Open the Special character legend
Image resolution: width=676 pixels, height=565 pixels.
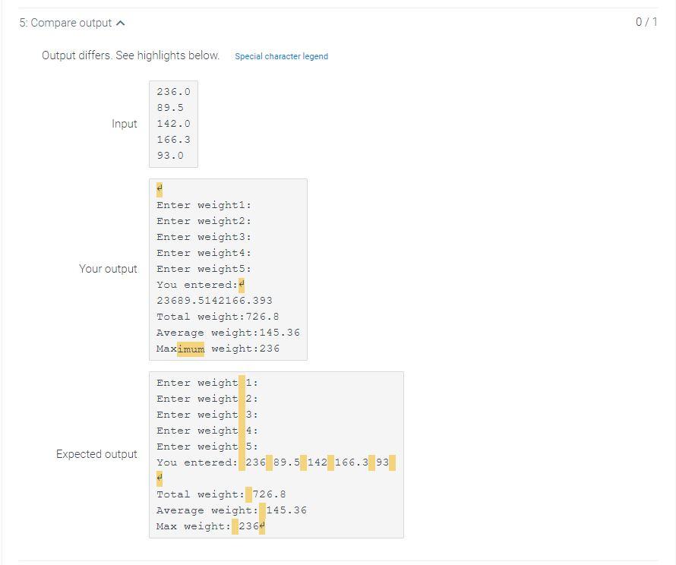281,56
